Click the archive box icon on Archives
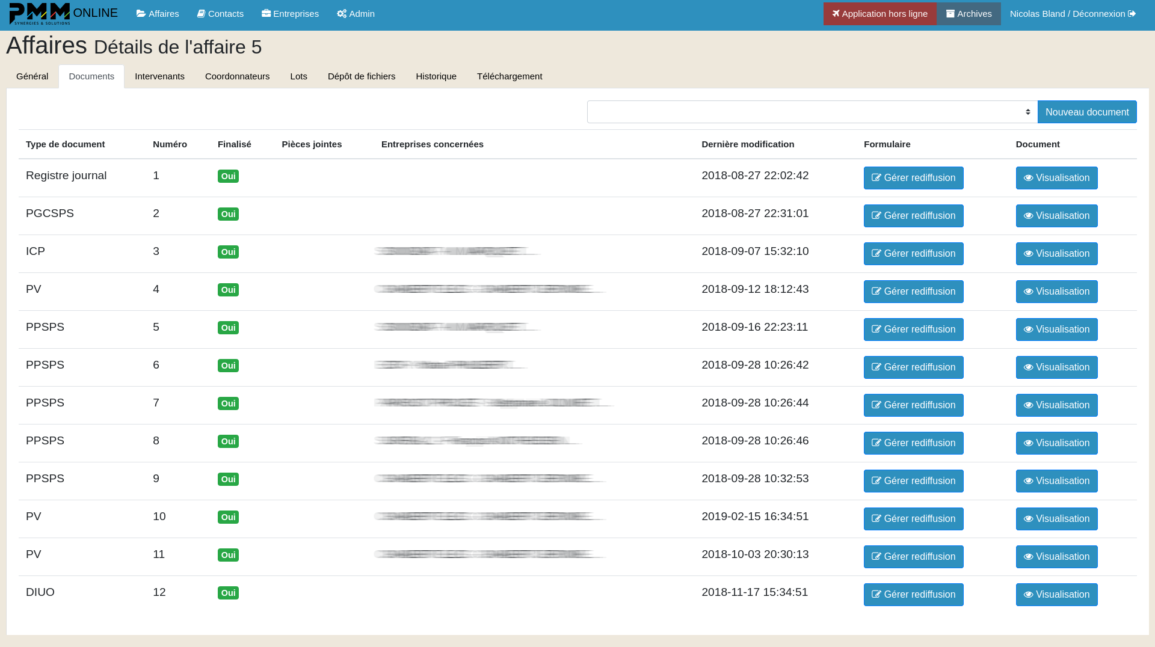 [950, 13]
